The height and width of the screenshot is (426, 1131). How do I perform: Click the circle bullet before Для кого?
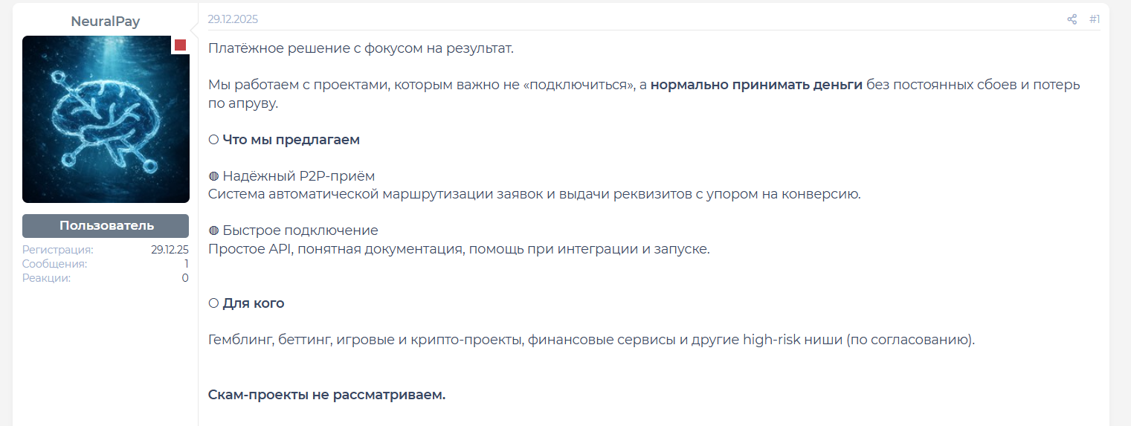point(213,303)
